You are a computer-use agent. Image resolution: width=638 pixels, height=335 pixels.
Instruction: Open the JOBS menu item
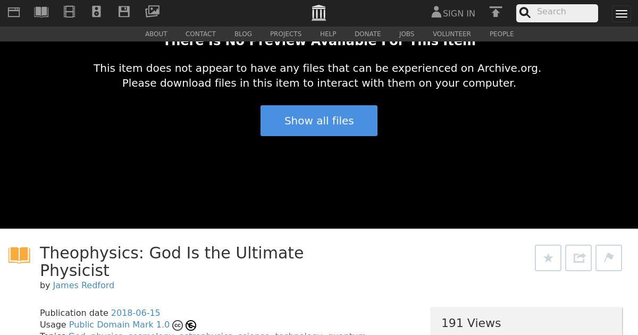click(407, 34)
